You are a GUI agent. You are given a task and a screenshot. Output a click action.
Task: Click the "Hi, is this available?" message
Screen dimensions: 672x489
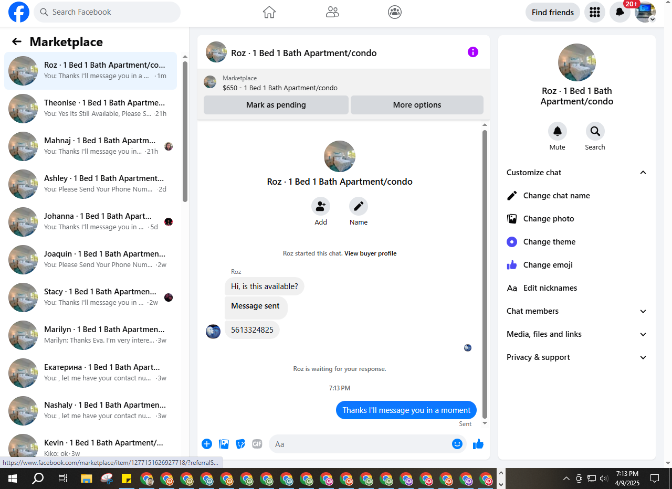click(x=265, y=286)
